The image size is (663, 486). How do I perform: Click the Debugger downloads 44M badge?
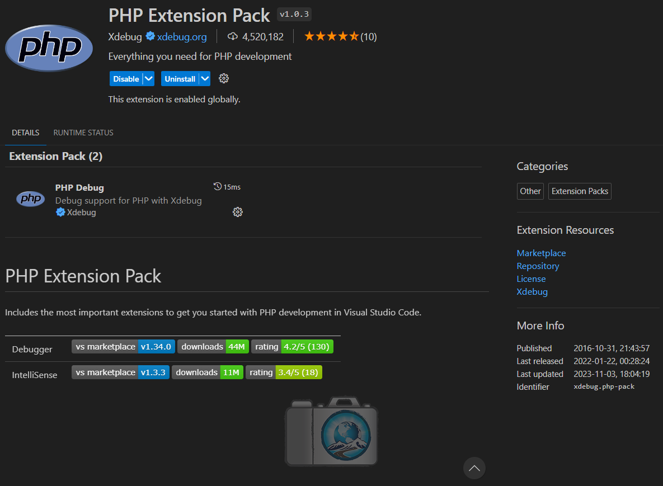coord(213,347)
